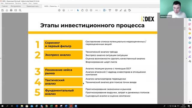The image size is (192, 108).
Task: Open Excel from the taskbar
Action: click(51, 106)
